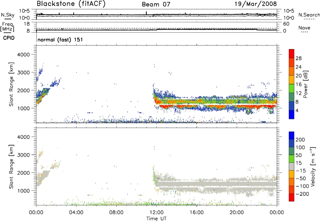Image resolution: width=320 pixels, height=221 pixels.
Task: Click the gray velocity band after 12:00
Action: pyautogui.click(x=216, y=184)
